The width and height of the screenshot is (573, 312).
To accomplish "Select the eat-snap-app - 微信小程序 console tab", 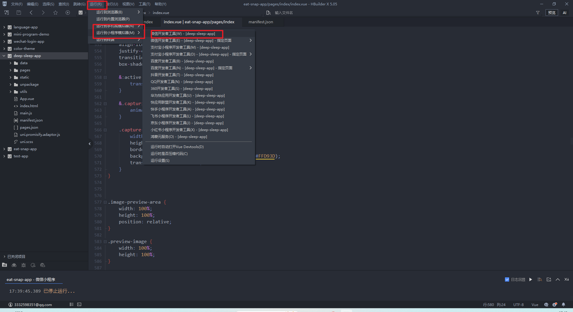I will 31,279.
